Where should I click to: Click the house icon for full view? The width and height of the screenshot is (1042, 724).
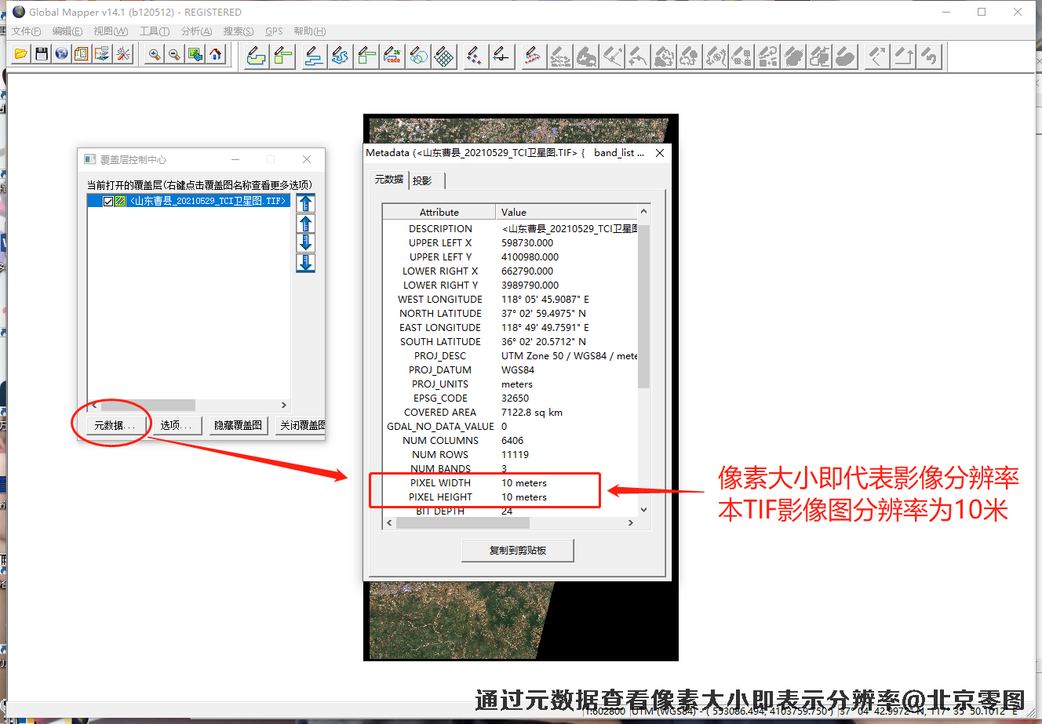(x=216, y=54)
